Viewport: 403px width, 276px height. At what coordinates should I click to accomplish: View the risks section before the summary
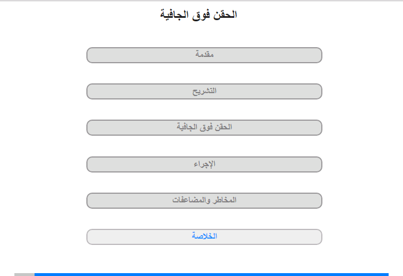(204, 201)
